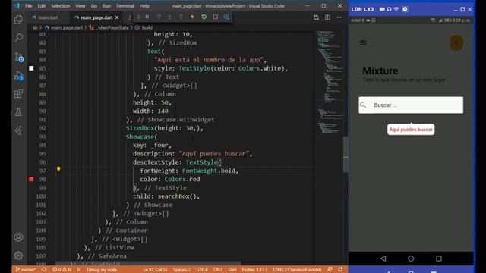The height and width of the screenshot is (273, 486).
Task: Click Step Over in debug toolbar
Action: tap(159, 17)
